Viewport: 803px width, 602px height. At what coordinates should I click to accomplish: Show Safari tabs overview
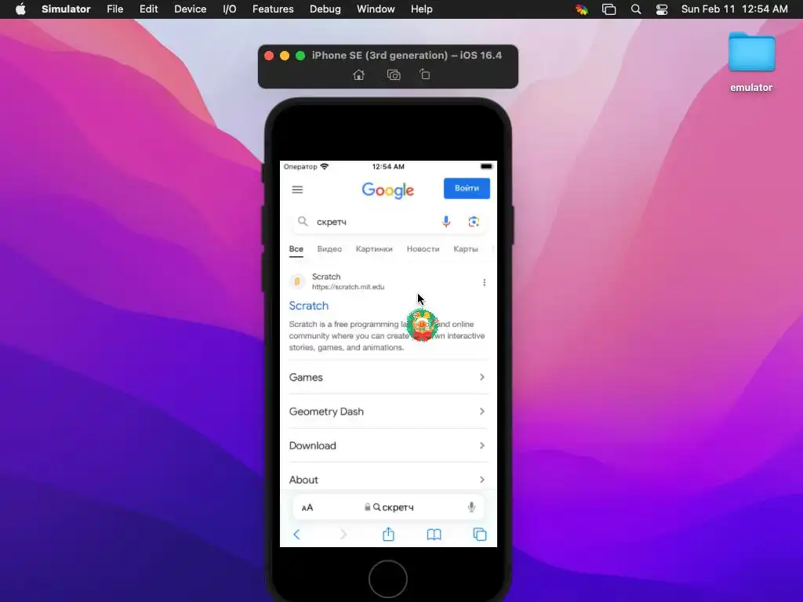point(479,535)
